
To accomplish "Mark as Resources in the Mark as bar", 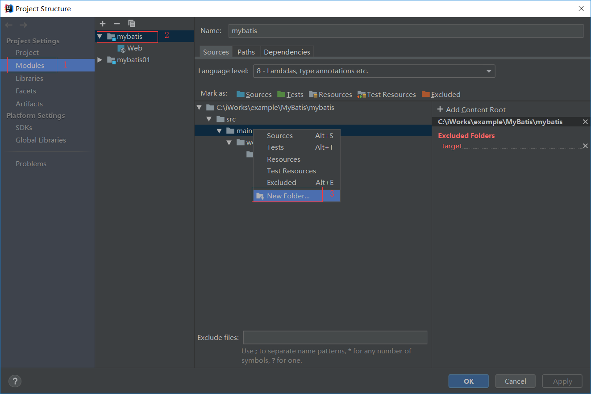I will pos(330,94).
